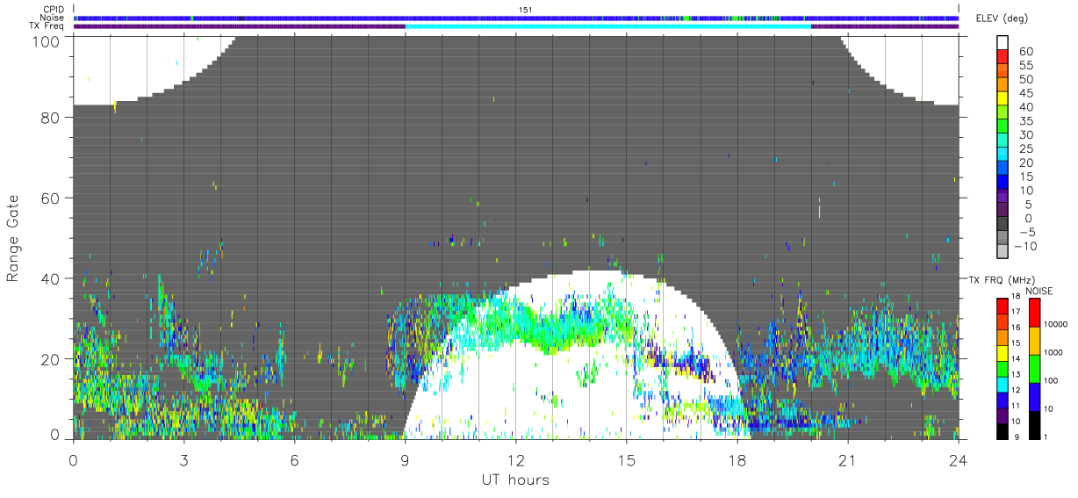Click the 25 label in ELEV legend
The width and height of the screenshot is (1078, 498).
coord(1027,148)
